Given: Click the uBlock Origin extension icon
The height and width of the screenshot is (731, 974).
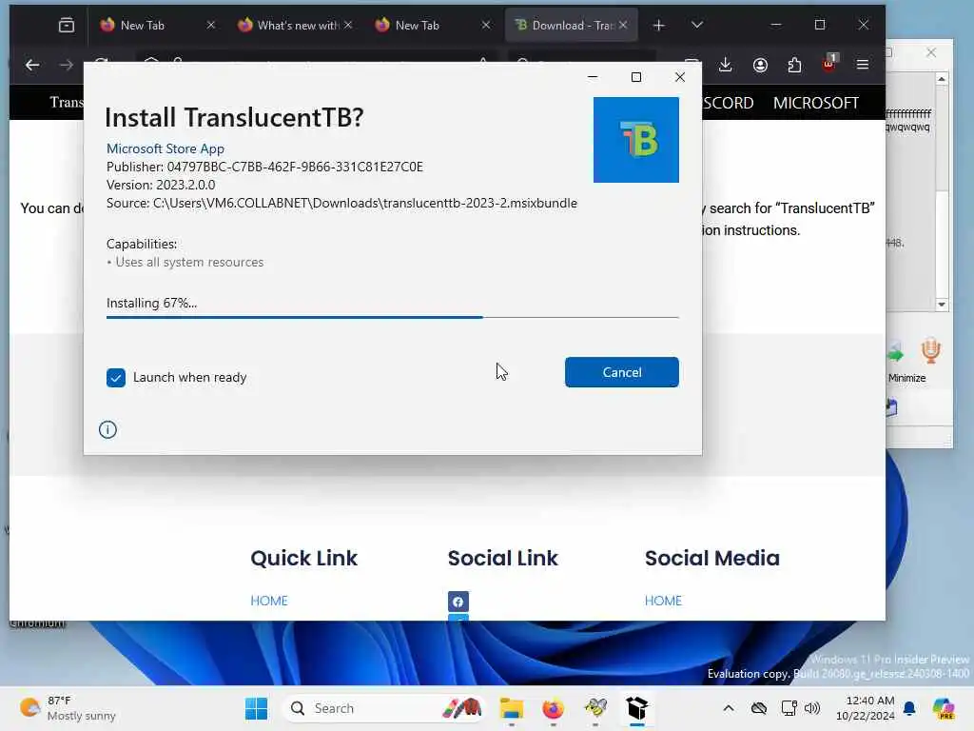Looking at the screenshot, I should [829, 64].
